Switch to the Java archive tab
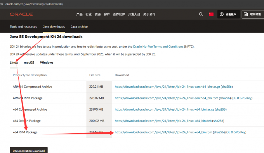Image resolution: width=264 pixels, height=153 pixels. pos(79,26)
